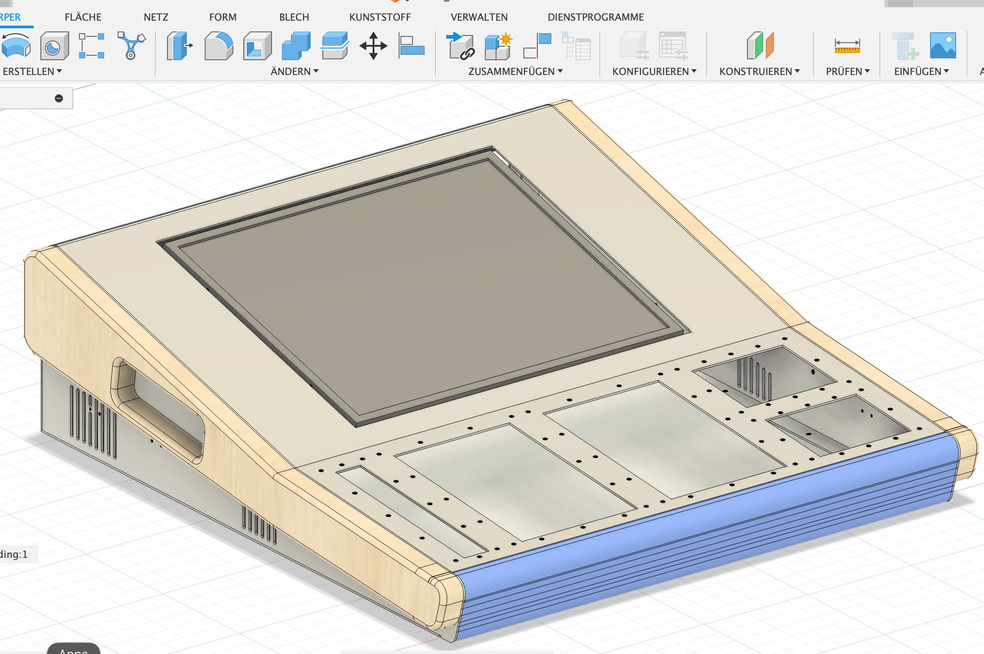Open the ÄNDERN dropdown menu
The image size is (984, 654).
pos(294,71)
